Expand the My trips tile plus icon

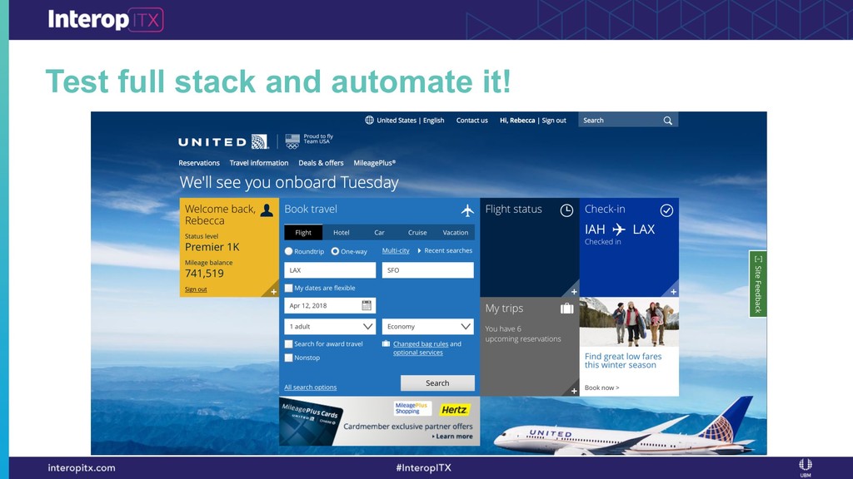coord(574,391)
